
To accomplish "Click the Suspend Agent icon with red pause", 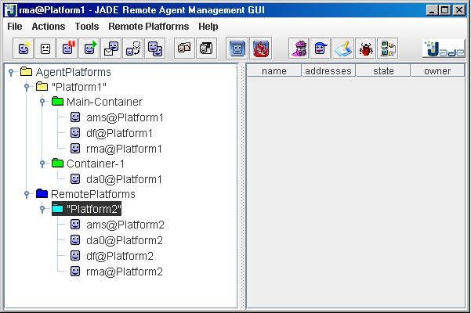I will [x=67, y=49].
